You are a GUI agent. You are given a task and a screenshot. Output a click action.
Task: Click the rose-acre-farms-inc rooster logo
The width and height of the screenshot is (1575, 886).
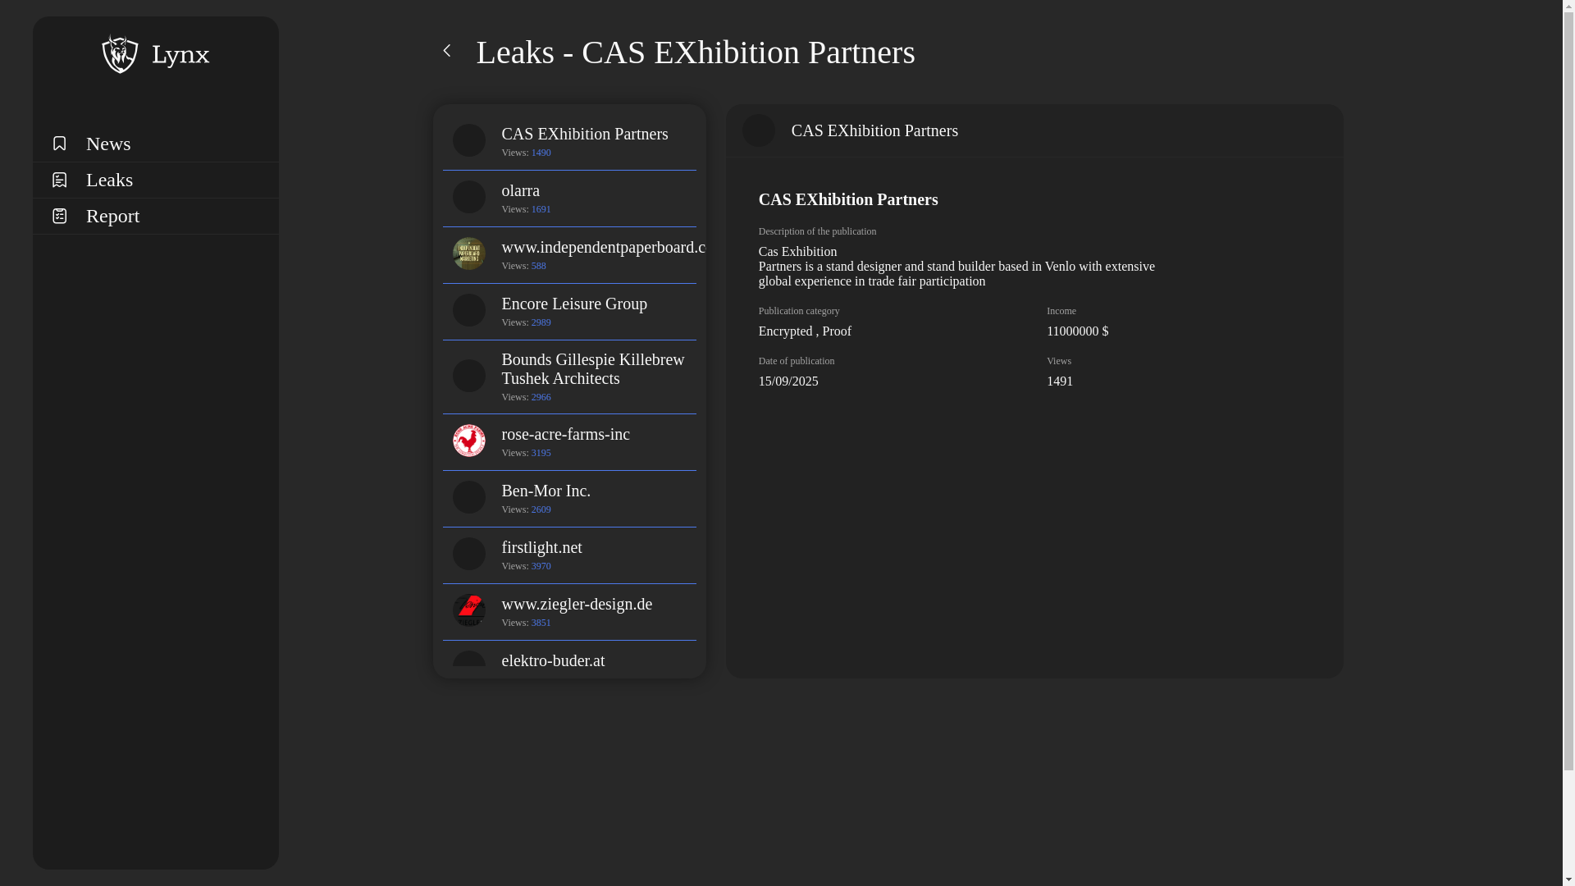click(469, 441)
